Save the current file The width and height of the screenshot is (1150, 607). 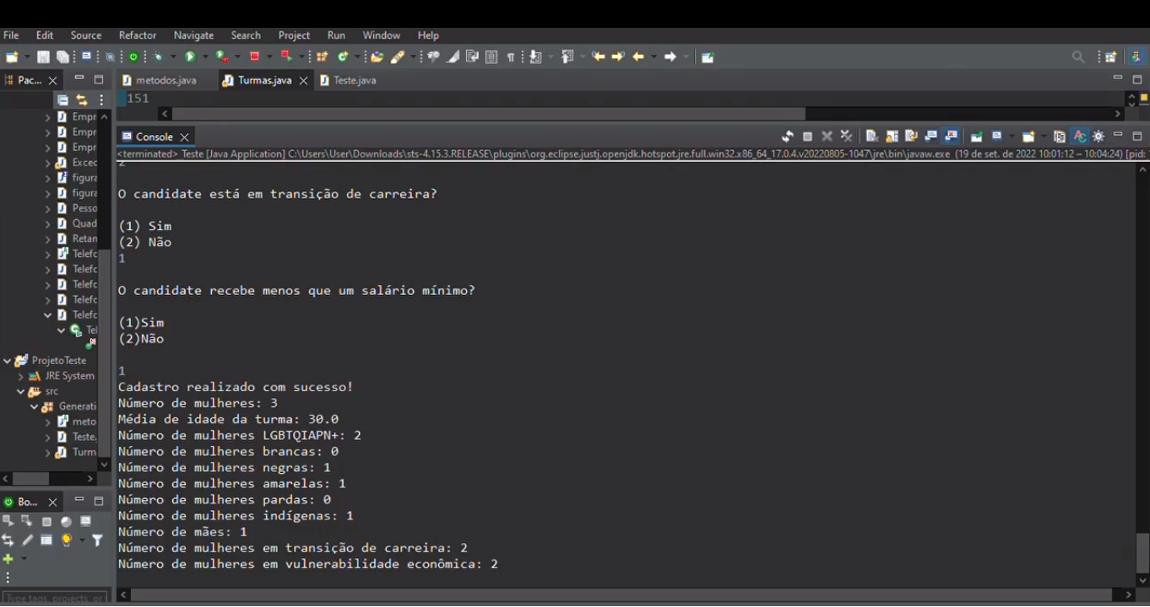pos(43,56)
